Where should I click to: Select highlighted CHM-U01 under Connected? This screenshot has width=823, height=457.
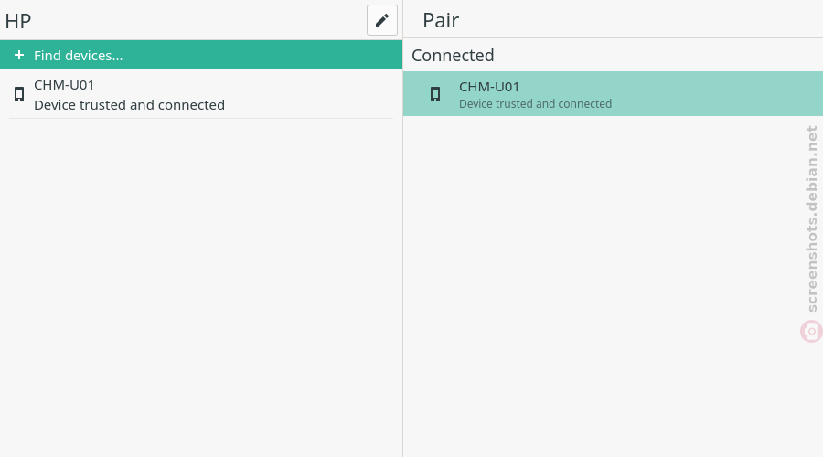(x=613, y=94)
